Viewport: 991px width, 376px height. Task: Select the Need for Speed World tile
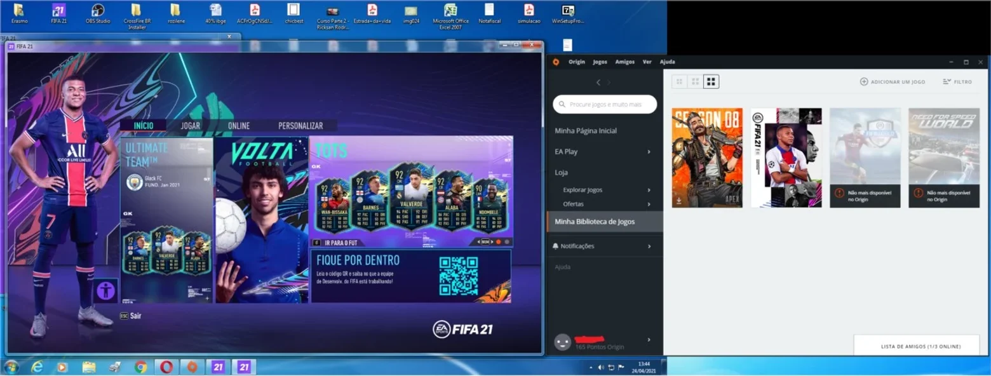944,158
